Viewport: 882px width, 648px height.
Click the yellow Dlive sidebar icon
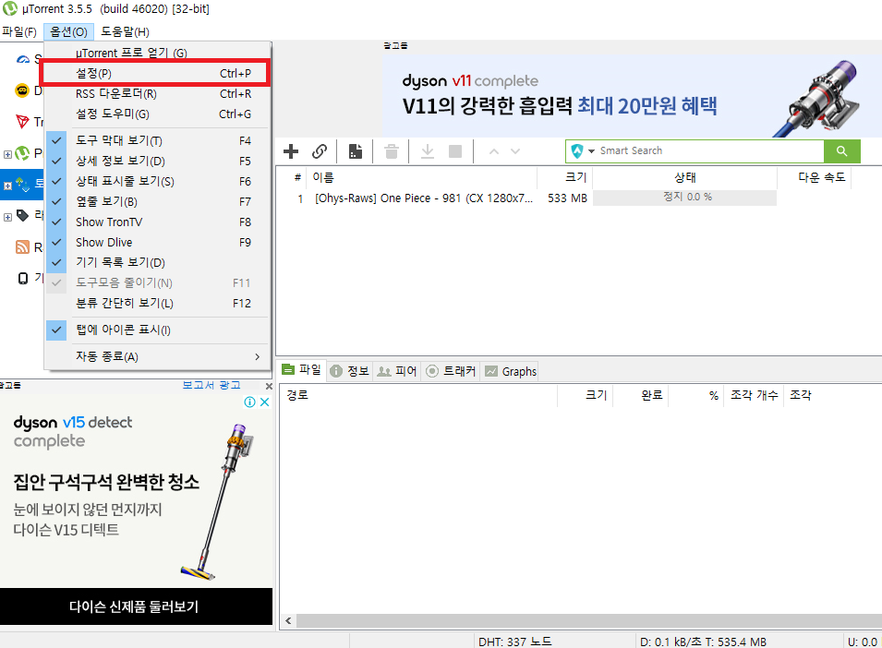pyautogui.click(x=22, y=90)
